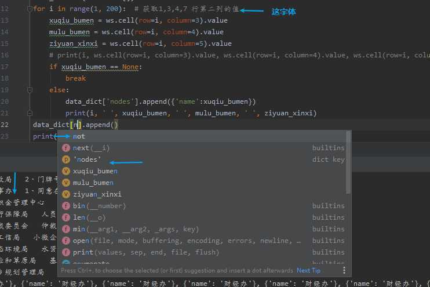Pick the 'nodes' dict key suggestion
Screen dimensions: 430x287
(x=203, y=159)
